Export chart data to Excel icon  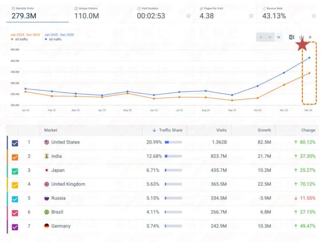(291, 37)
